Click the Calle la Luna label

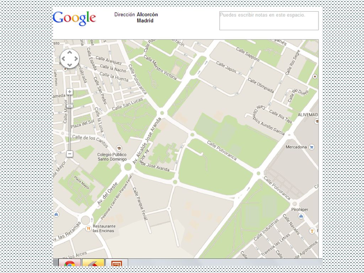(99, 120)
